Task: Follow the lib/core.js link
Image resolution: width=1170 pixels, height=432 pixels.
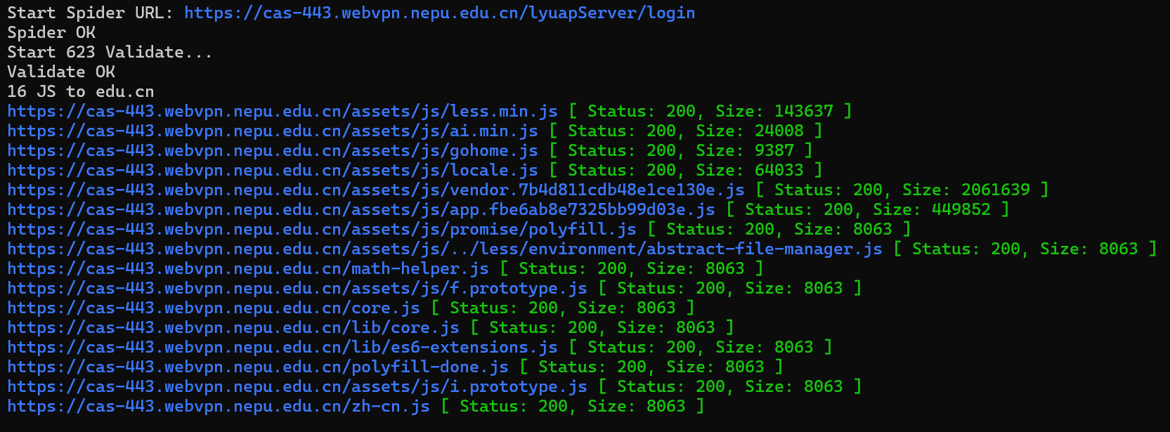Action: click(233, 328)
